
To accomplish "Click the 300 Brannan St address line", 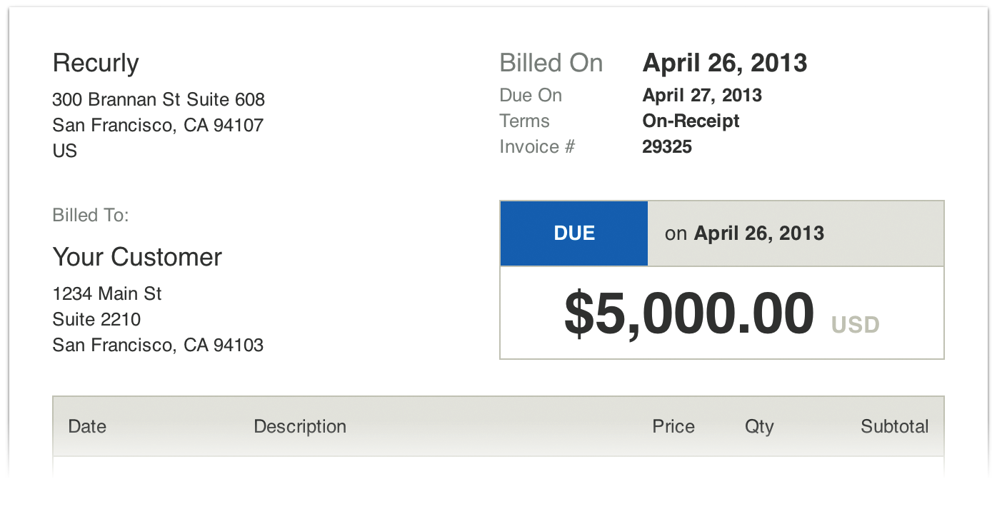I will pos(159,99).
